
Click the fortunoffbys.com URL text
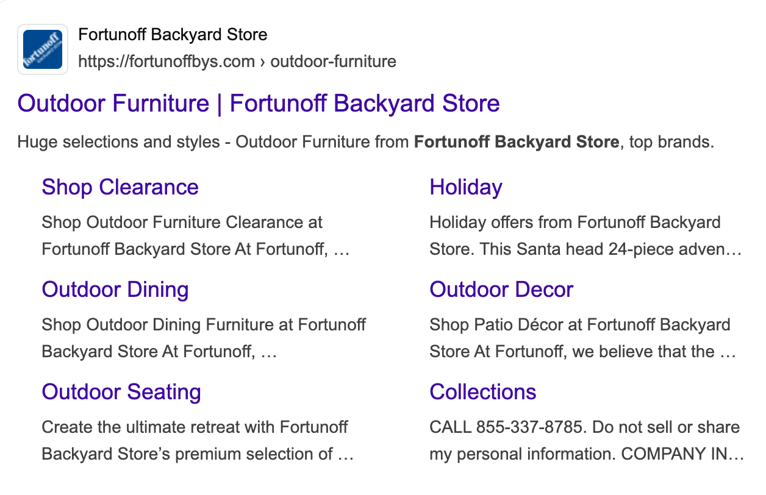pos(166,62)
